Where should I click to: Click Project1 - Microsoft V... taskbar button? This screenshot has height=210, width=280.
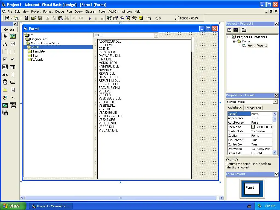click(51, 206)
